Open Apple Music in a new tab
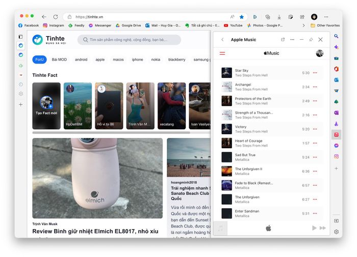357x257 pixels. coord(283,40)
